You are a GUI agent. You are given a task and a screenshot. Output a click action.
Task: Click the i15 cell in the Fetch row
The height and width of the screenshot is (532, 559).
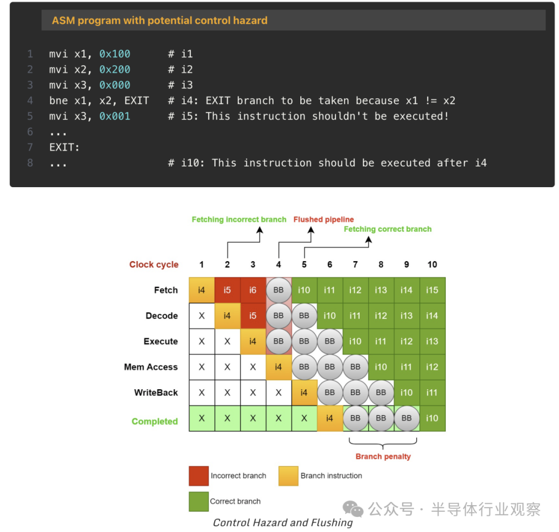(x=432, y=290)
